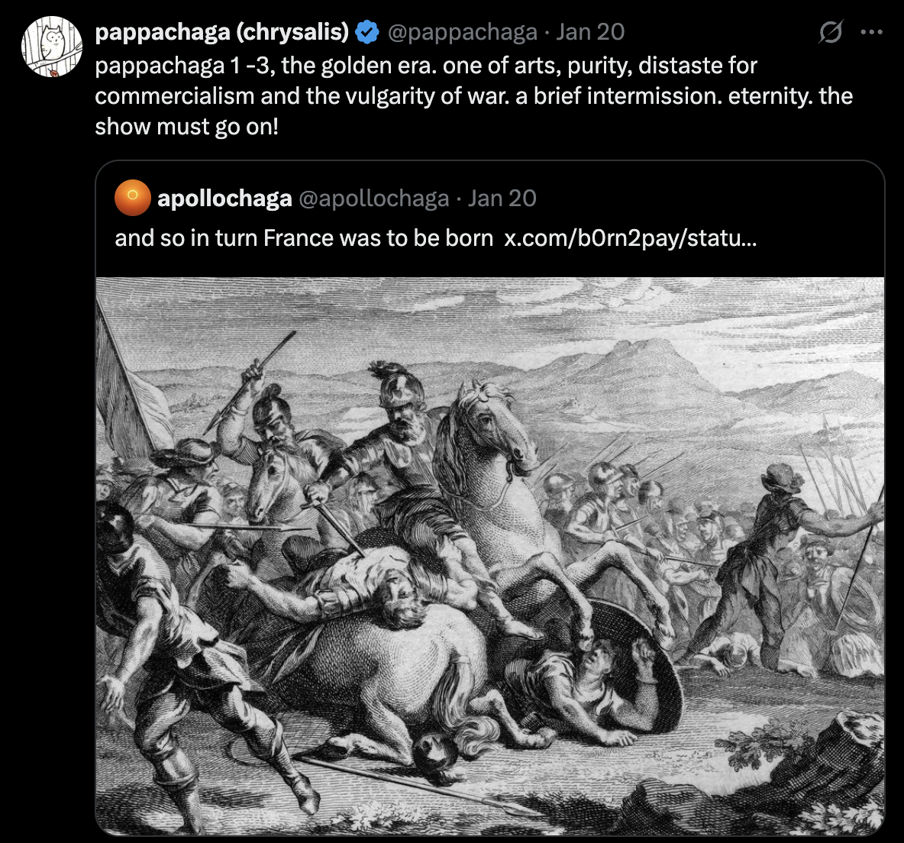Follow the x.com/b0rn2pay status link
Image resolution: width=904 pixels, height=843 pixels.
tap(631, 238)
